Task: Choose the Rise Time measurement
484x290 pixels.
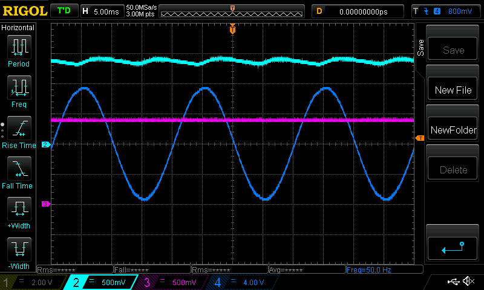Action: [x=19, y=132]
